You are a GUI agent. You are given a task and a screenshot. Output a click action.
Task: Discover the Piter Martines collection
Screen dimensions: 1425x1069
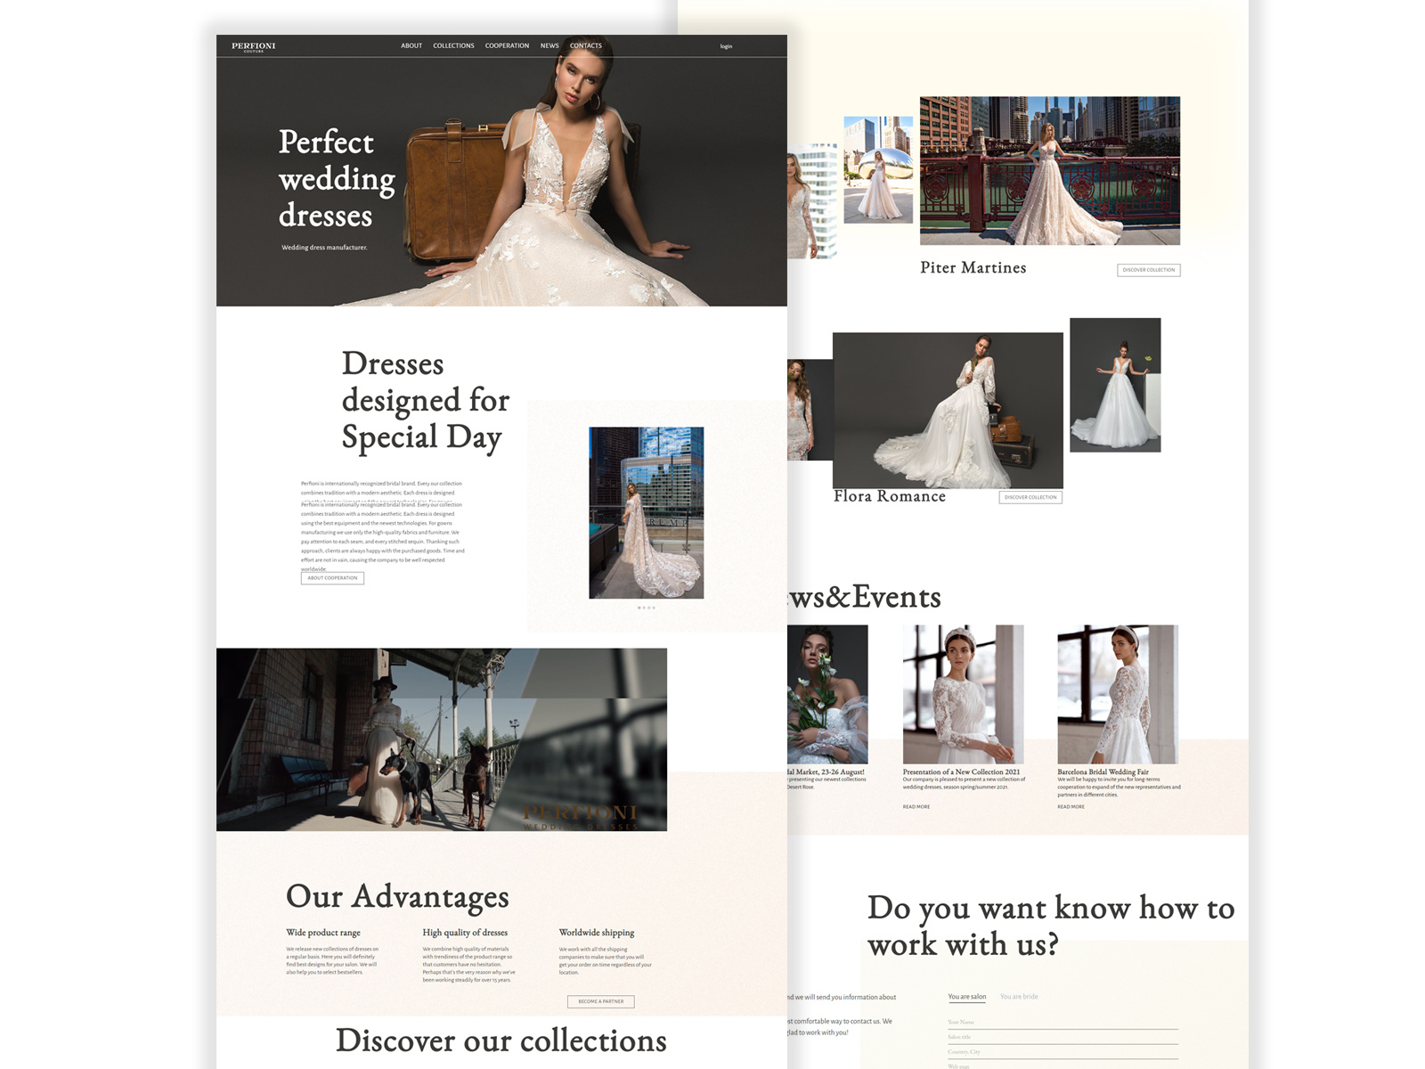click(x=1148, y=270)
